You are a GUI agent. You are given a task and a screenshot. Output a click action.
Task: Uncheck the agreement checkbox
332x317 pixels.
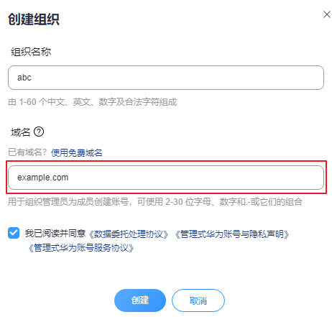[x=14, y=233]
